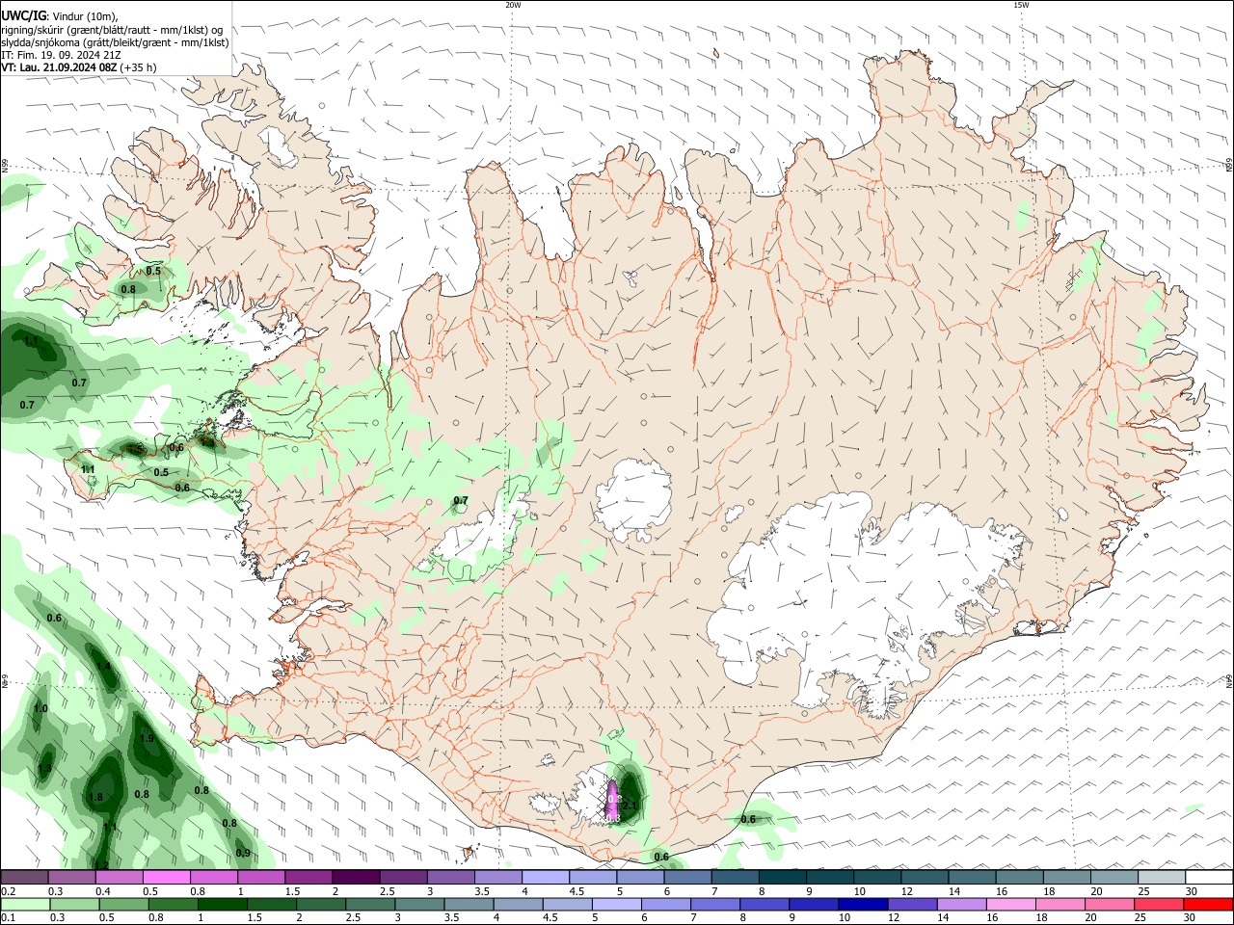Click the UWC/IG title label
The height and width of the screenshot is (925, 1234).
pos(22,15)
